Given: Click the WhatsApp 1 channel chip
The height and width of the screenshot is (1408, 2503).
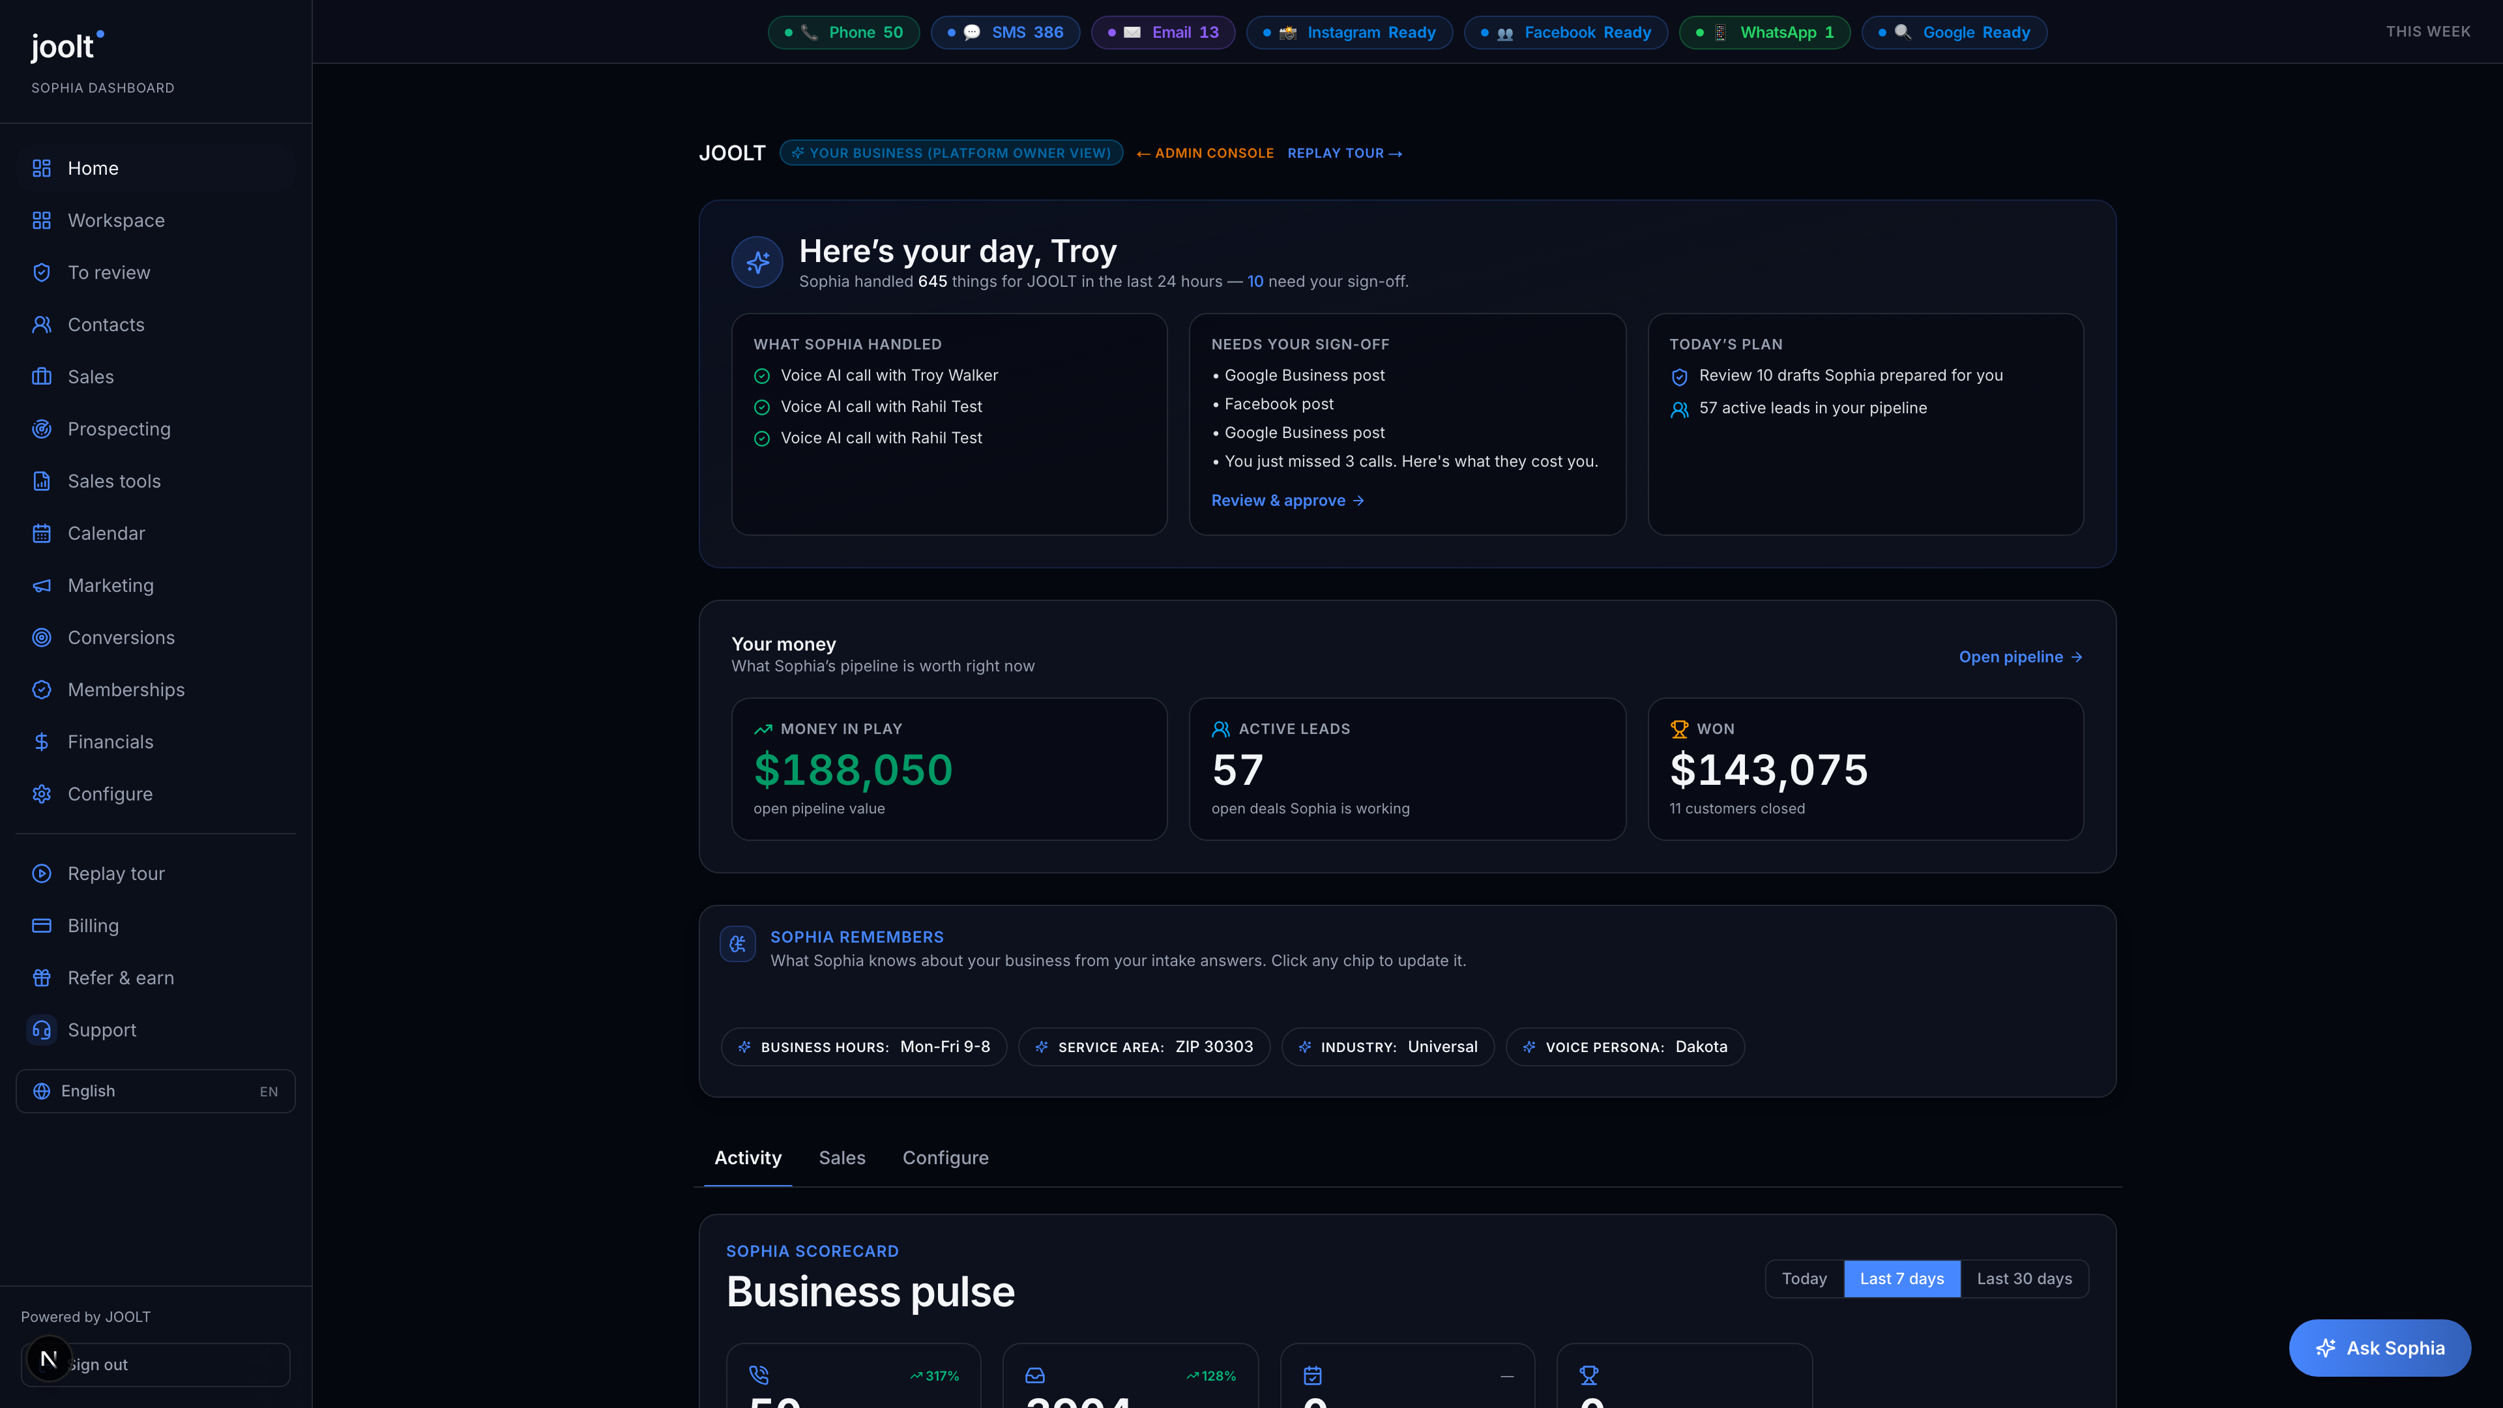Looking at the screenshot, I should [x=1764, y=32].
